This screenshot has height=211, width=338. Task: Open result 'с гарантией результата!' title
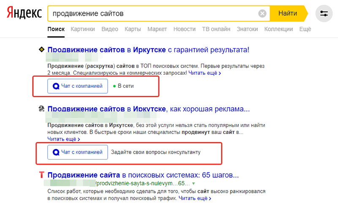click(x=148, y=50)
